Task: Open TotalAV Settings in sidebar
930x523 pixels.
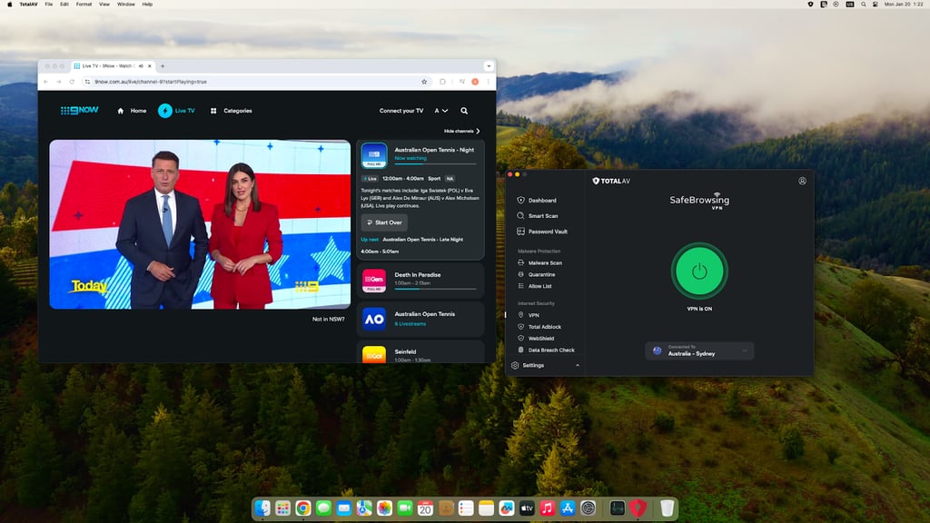Action: pyautogui.click(x=533, y=365)
